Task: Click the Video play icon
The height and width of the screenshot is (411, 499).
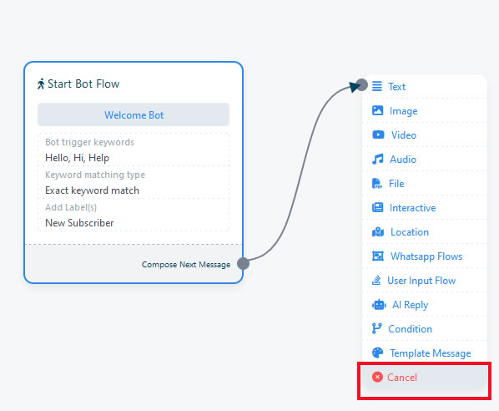Action: pos(378,134)
